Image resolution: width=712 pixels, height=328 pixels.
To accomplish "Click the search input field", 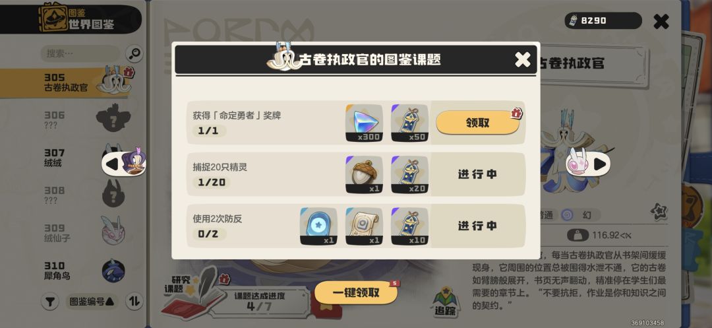I will (x=80, y=53).
